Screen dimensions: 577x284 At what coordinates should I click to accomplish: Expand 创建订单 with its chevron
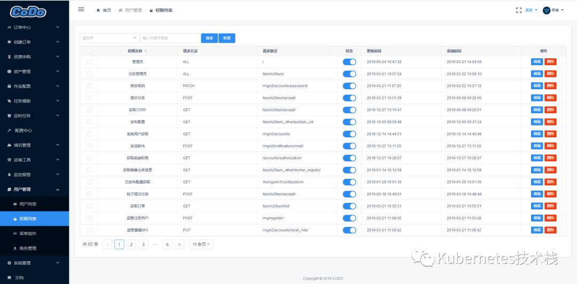click(58, 42)
